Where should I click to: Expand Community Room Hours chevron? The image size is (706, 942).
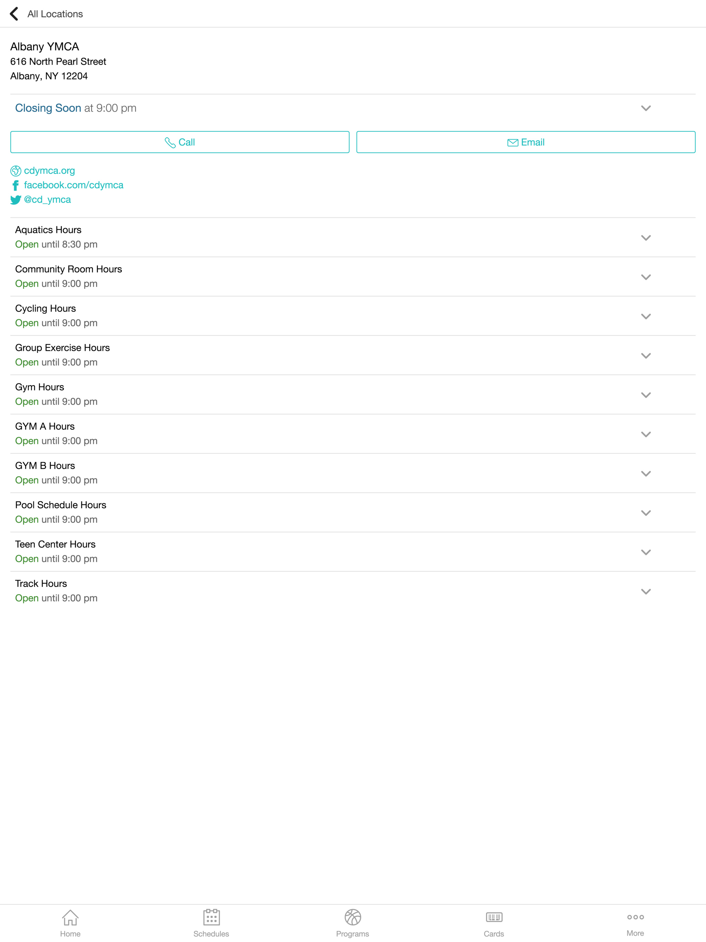646,277
